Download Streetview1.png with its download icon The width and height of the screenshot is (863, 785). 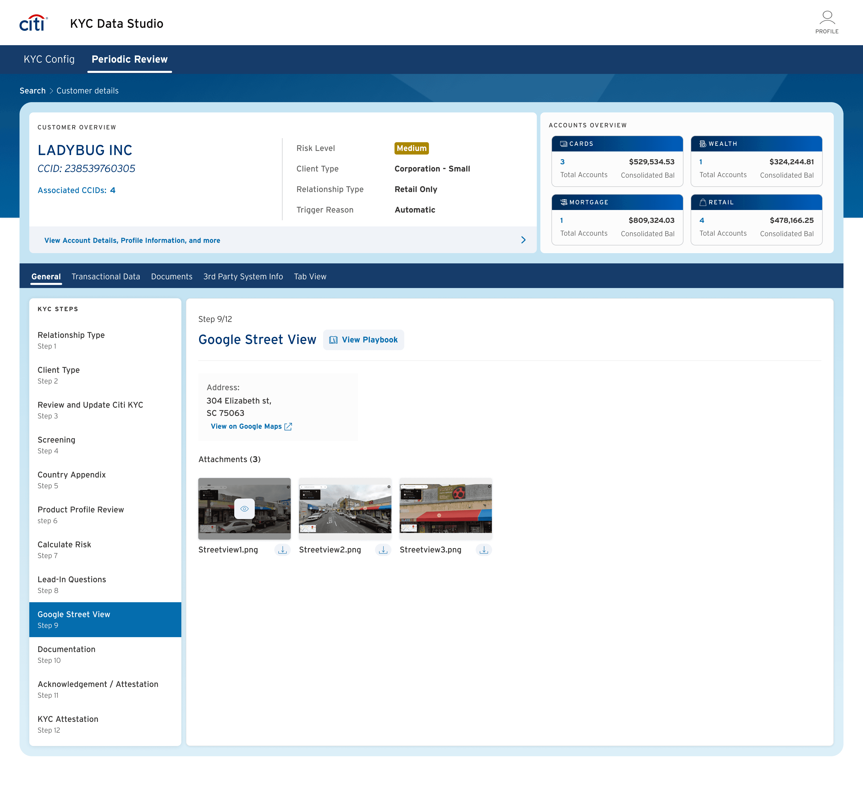click(282, 550)
